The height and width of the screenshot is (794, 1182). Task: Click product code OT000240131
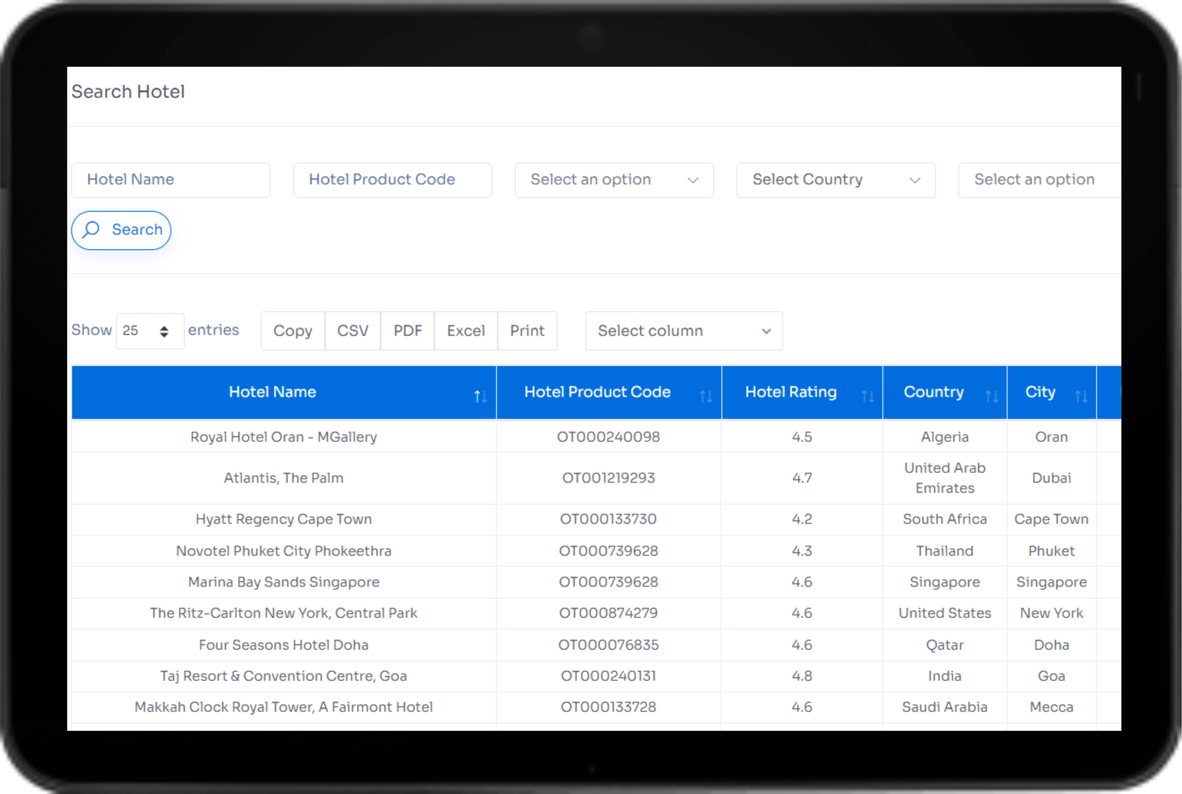click(x=608, y=676)
